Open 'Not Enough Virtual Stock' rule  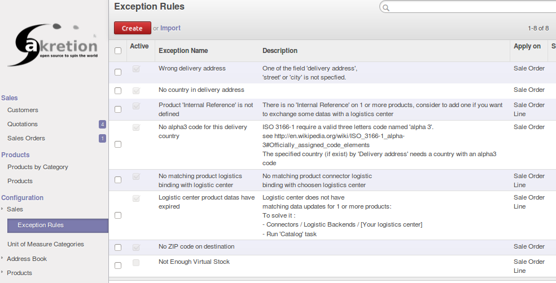pos(194,262)
